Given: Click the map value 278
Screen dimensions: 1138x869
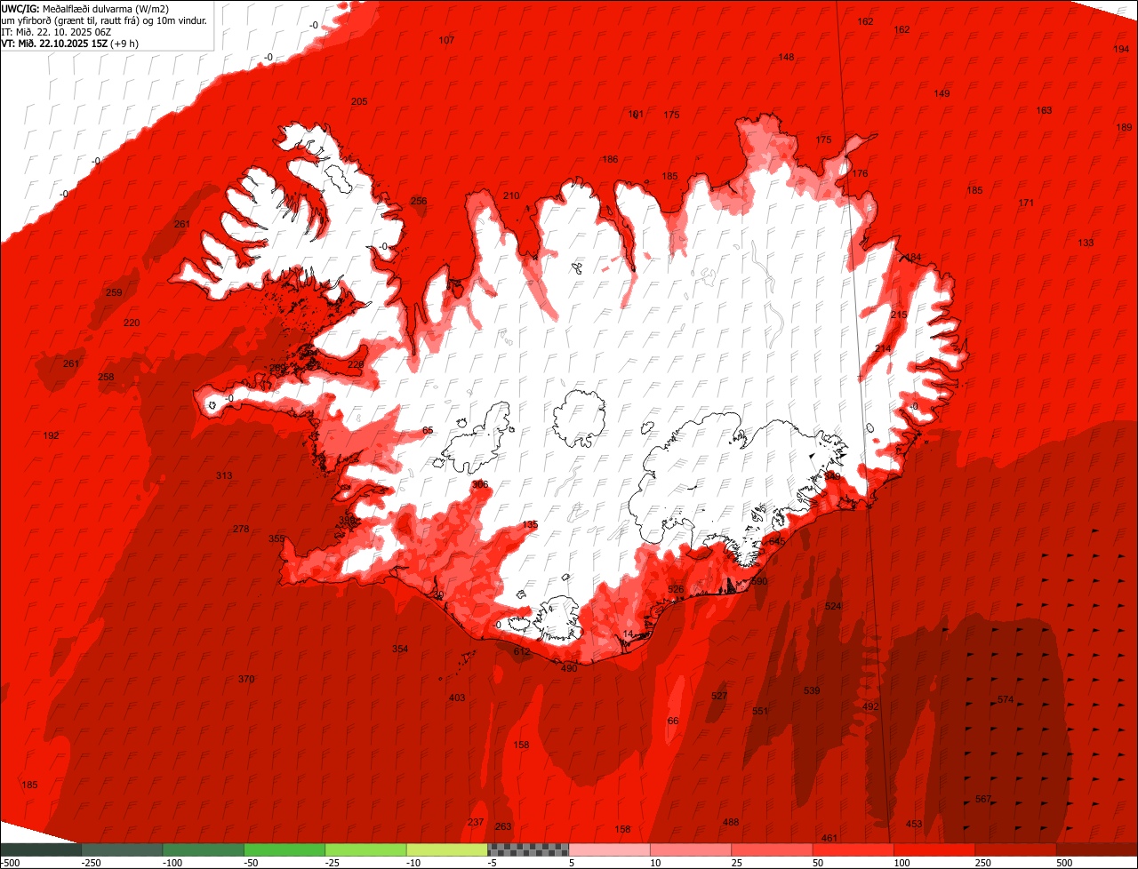Looking at the screenshot, I should click(241, 530).
